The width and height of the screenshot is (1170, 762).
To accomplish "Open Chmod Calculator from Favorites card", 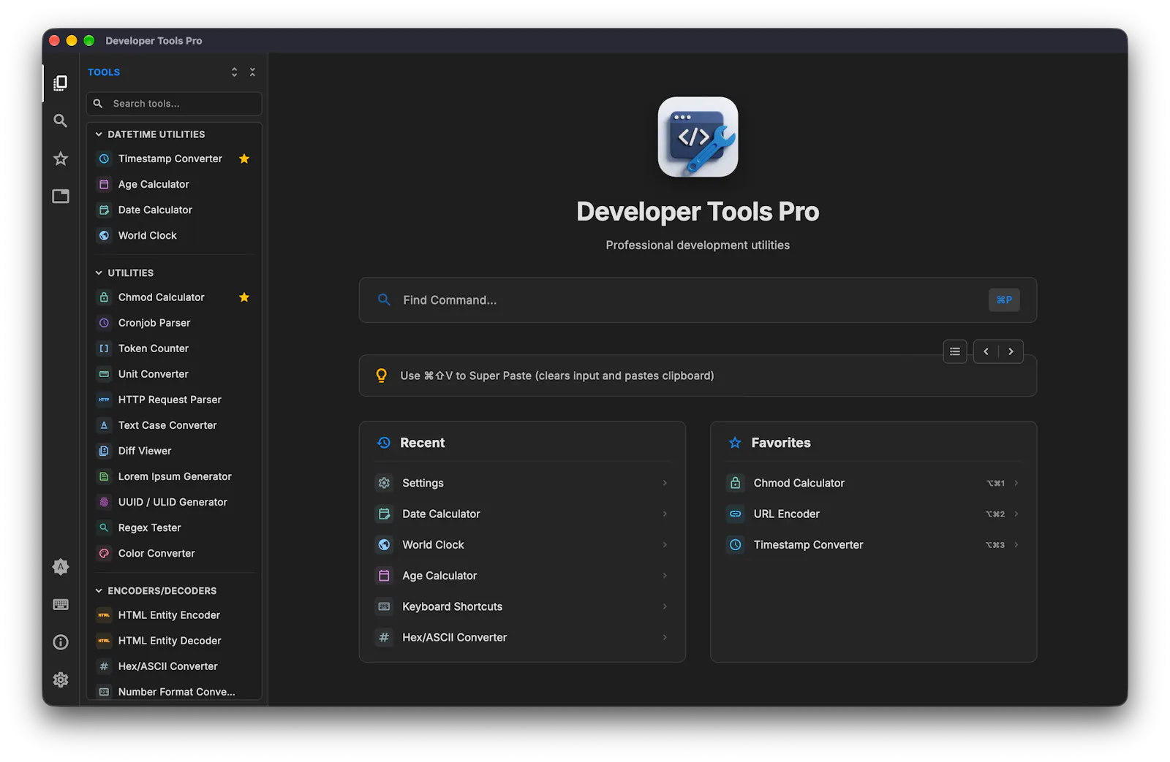I will [873, 483].
